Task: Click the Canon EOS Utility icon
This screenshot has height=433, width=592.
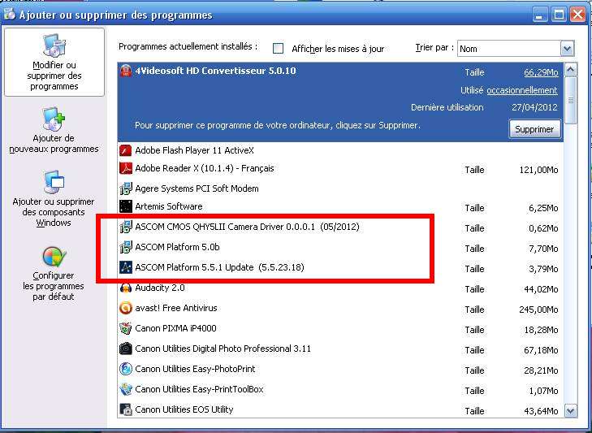Action: pos(126,409)
